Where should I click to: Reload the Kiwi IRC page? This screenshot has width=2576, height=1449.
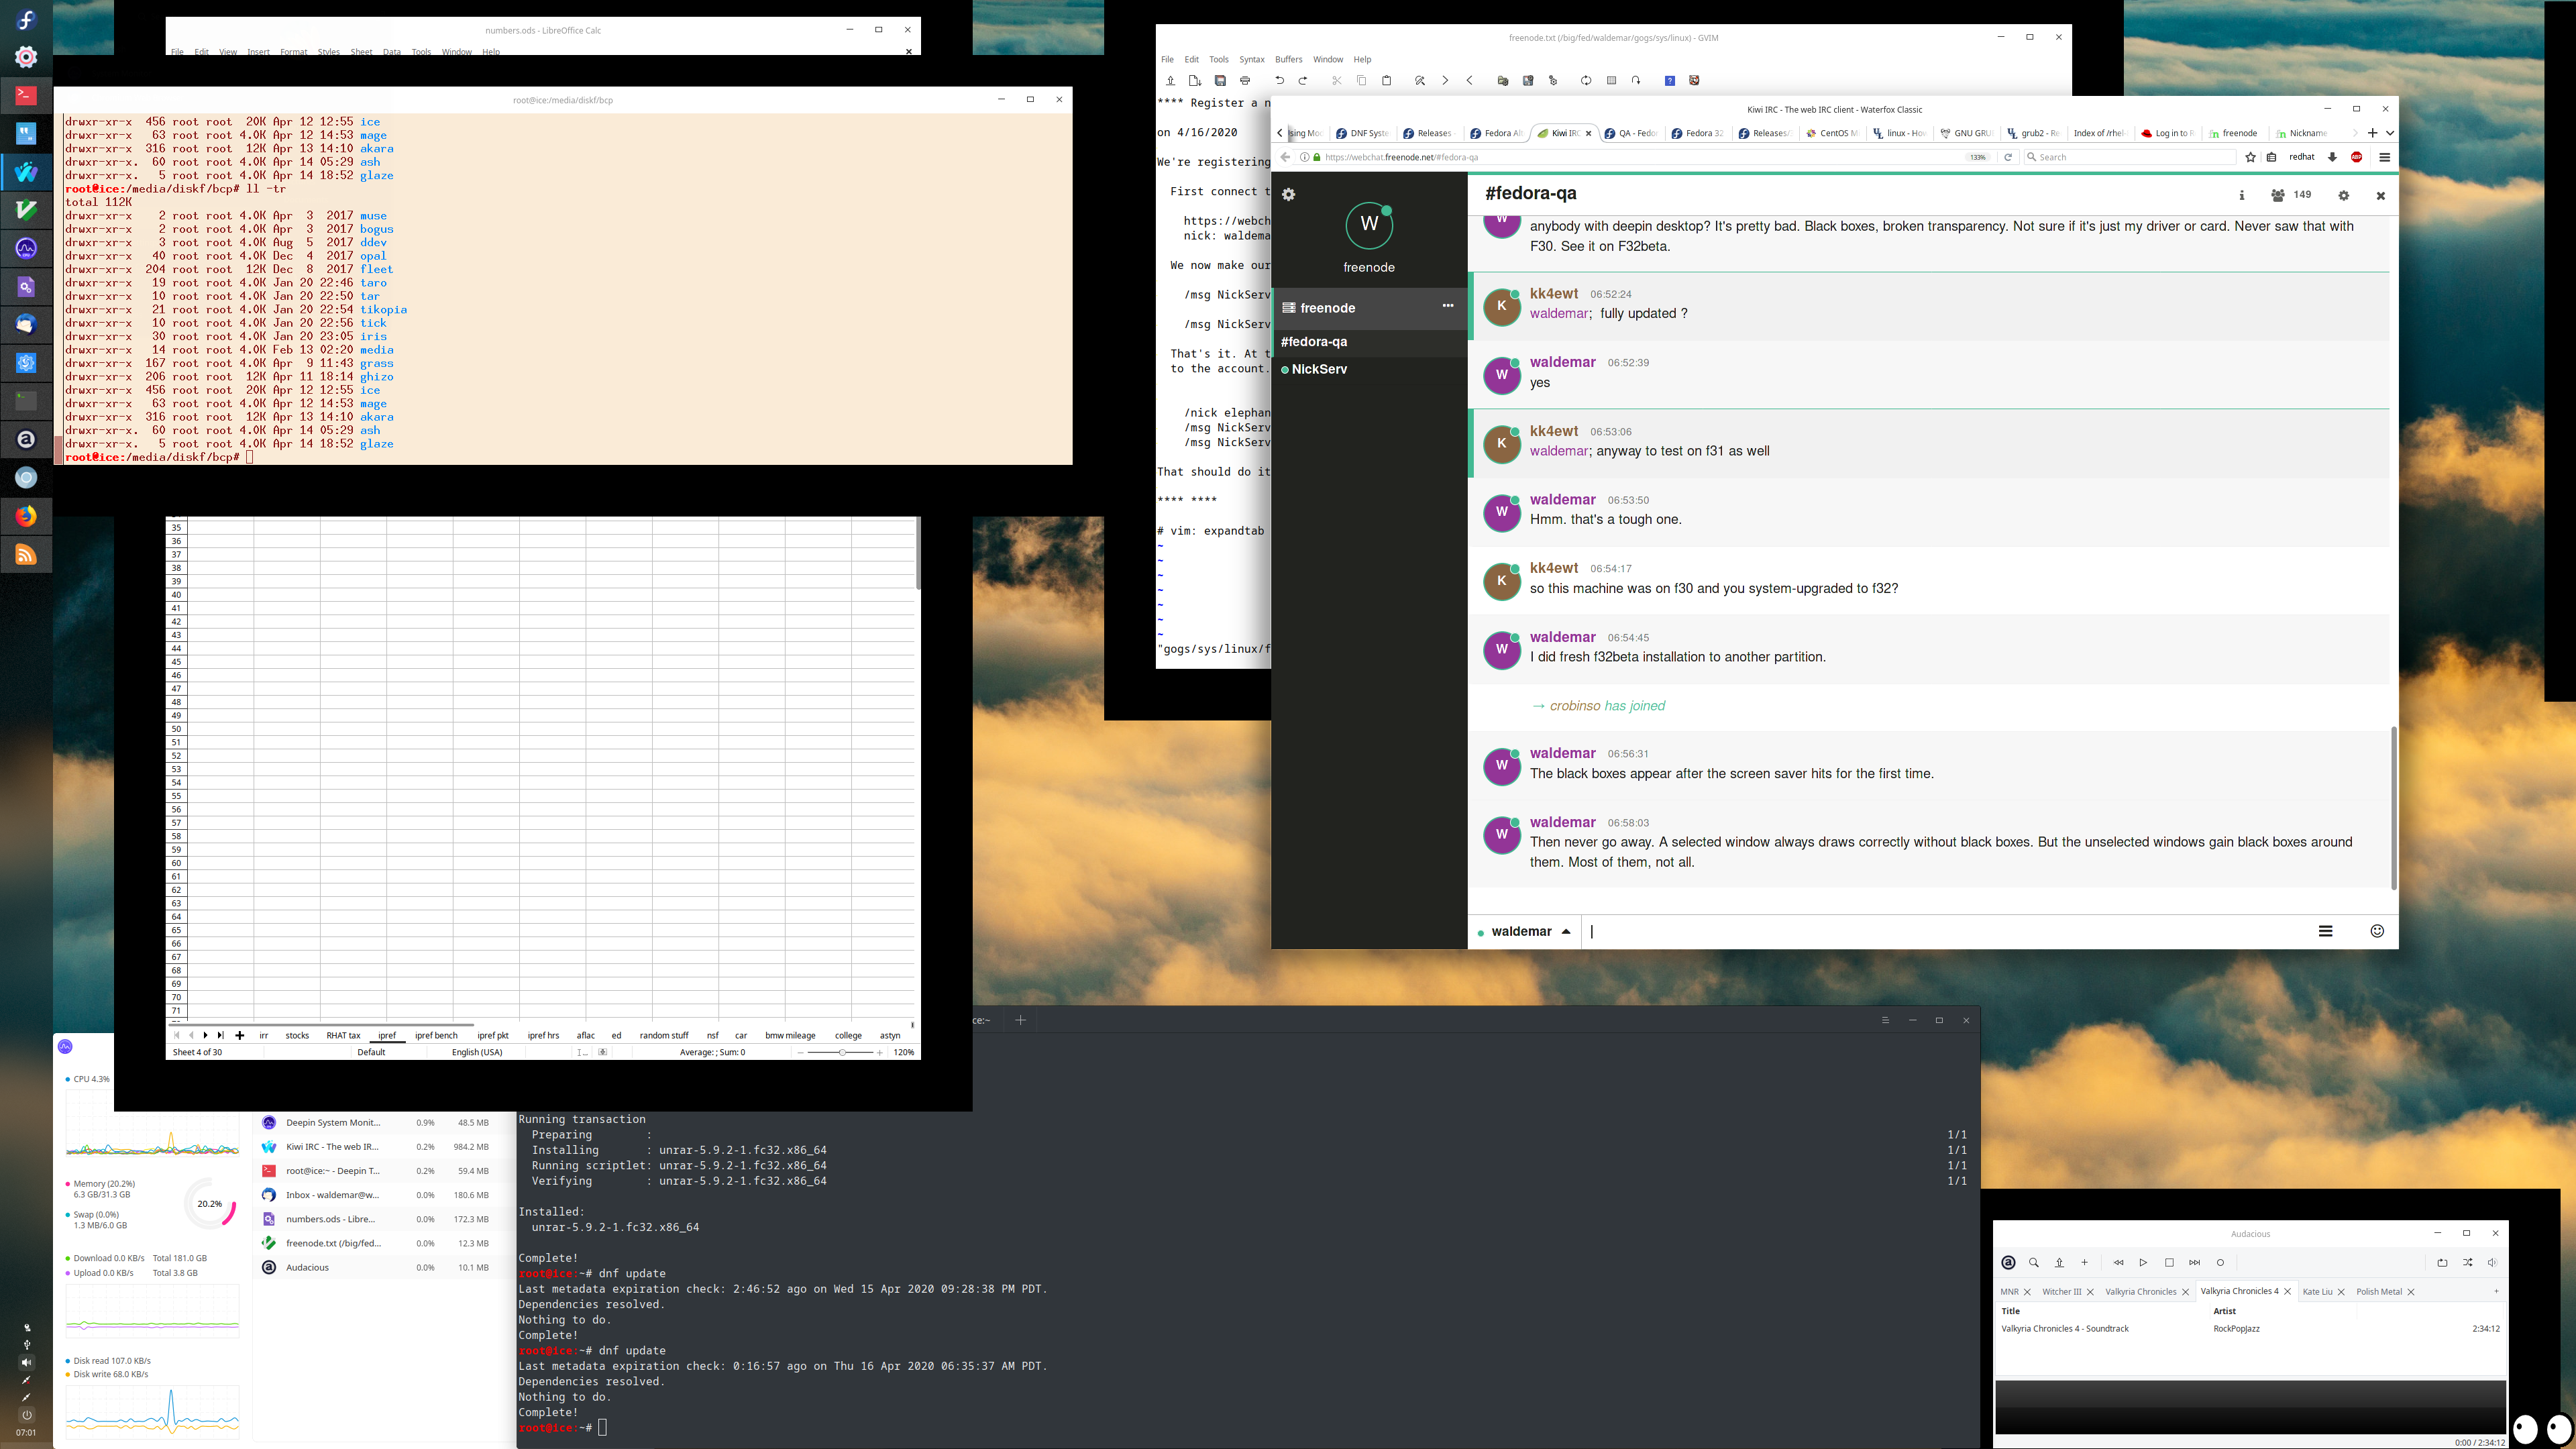[2007, 157]
